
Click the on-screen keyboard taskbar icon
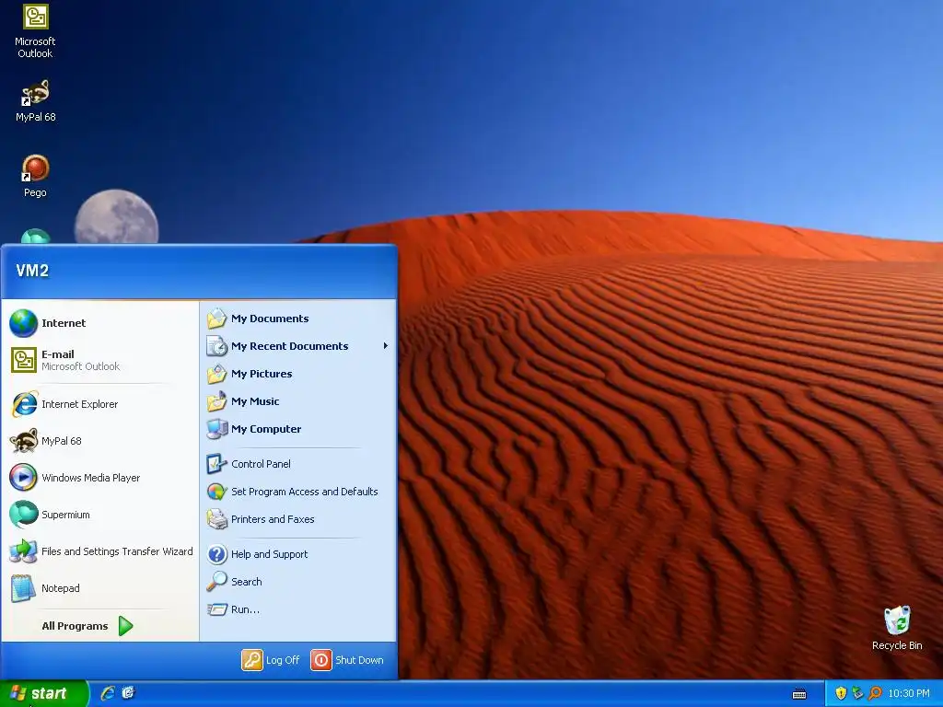pyautogui.click(x=799, y=694)
